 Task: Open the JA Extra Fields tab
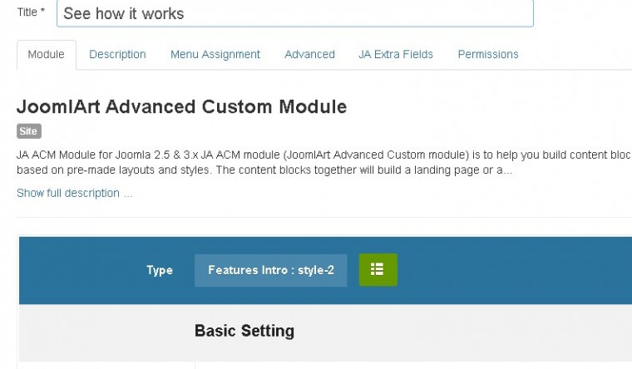point(396,55)
